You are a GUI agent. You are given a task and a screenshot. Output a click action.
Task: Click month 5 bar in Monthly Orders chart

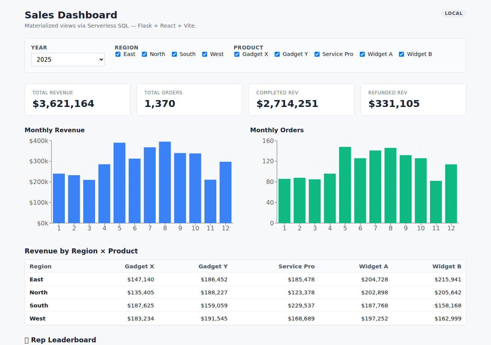coord(345,185)
